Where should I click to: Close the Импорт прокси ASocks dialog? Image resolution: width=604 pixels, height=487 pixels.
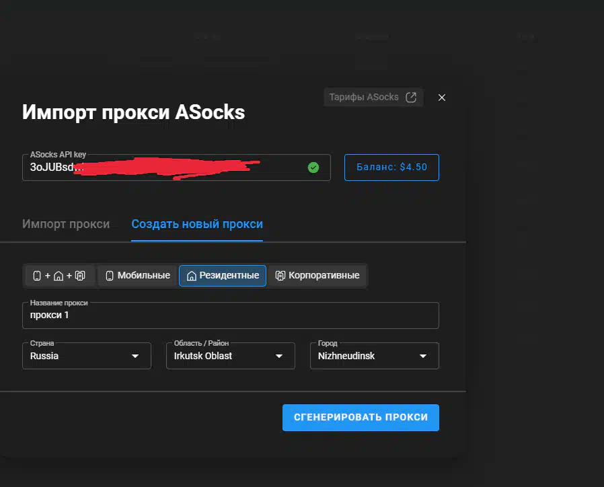tap(442, 98)
